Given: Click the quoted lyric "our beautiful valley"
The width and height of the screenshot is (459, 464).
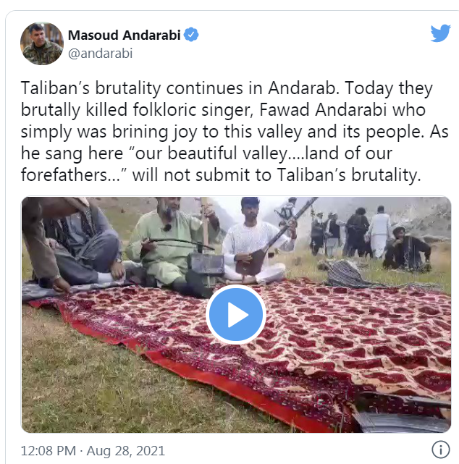Looking at the screenshot, I should pos(211,153).
